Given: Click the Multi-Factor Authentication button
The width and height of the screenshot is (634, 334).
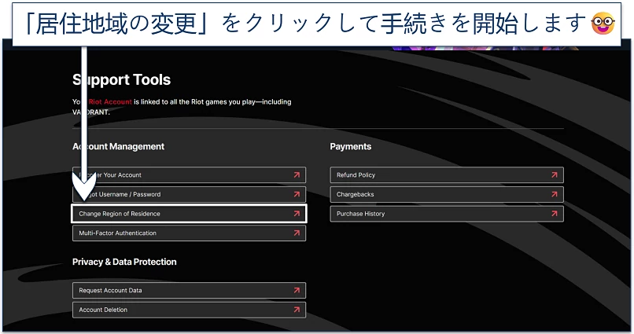Looking at the screenshot, I should [x=189, y=233].
